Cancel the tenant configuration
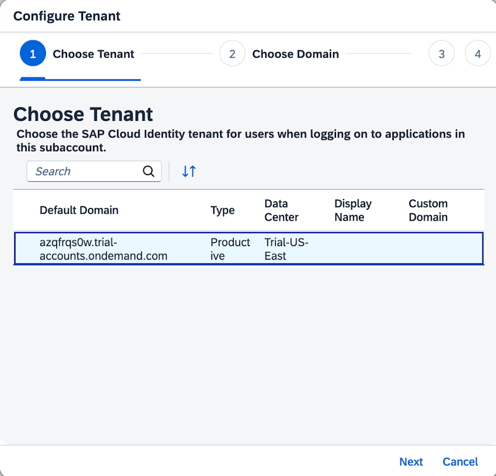Viewport: 496px width, 476px height. click(460, 462)
